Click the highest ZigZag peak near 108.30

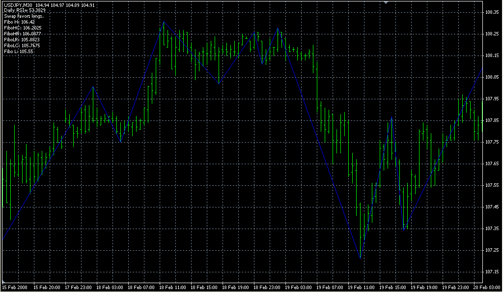pyautogui.click(x=164, y=22)
